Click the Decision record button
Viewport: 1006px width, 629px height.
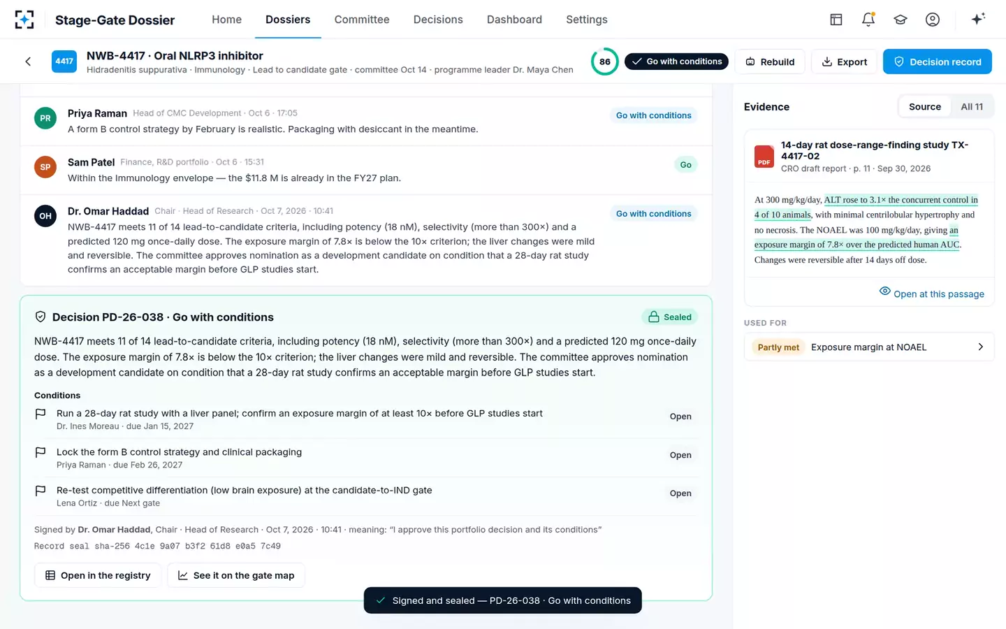click(x=937, y=62)
